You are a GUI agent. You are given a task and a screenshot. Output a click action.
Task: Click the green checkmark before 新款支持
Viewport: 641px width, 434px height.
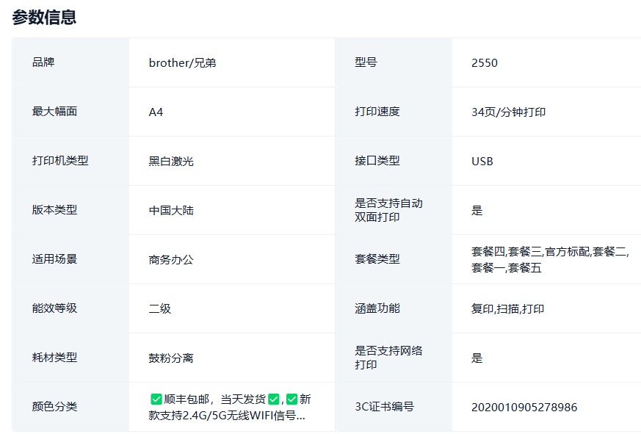pos(291,399)
